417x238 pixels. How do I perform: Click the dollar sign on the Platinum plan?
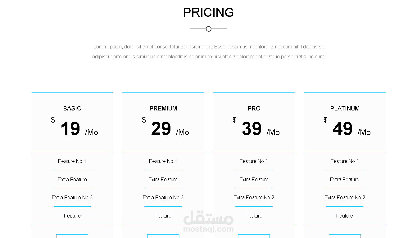tap(325, 120)
